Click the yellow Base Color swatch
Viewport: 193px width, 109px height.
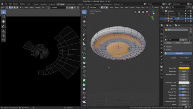(x=184, y=68)
